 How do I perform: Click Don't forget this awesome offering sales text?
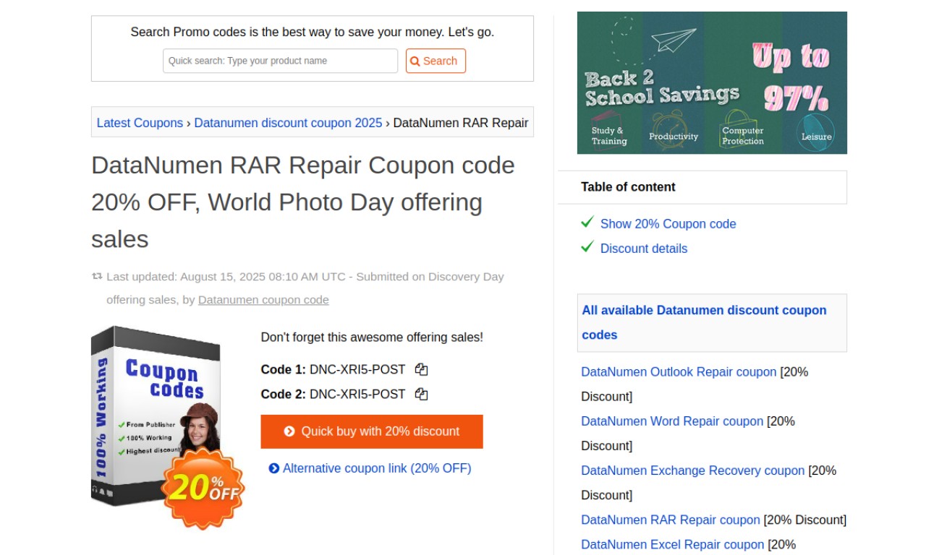coord(372,337)
